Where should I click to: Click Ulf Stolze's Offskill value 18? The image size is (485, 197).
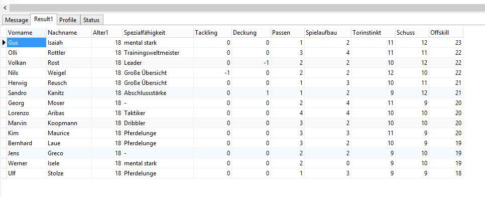point(446,173)
